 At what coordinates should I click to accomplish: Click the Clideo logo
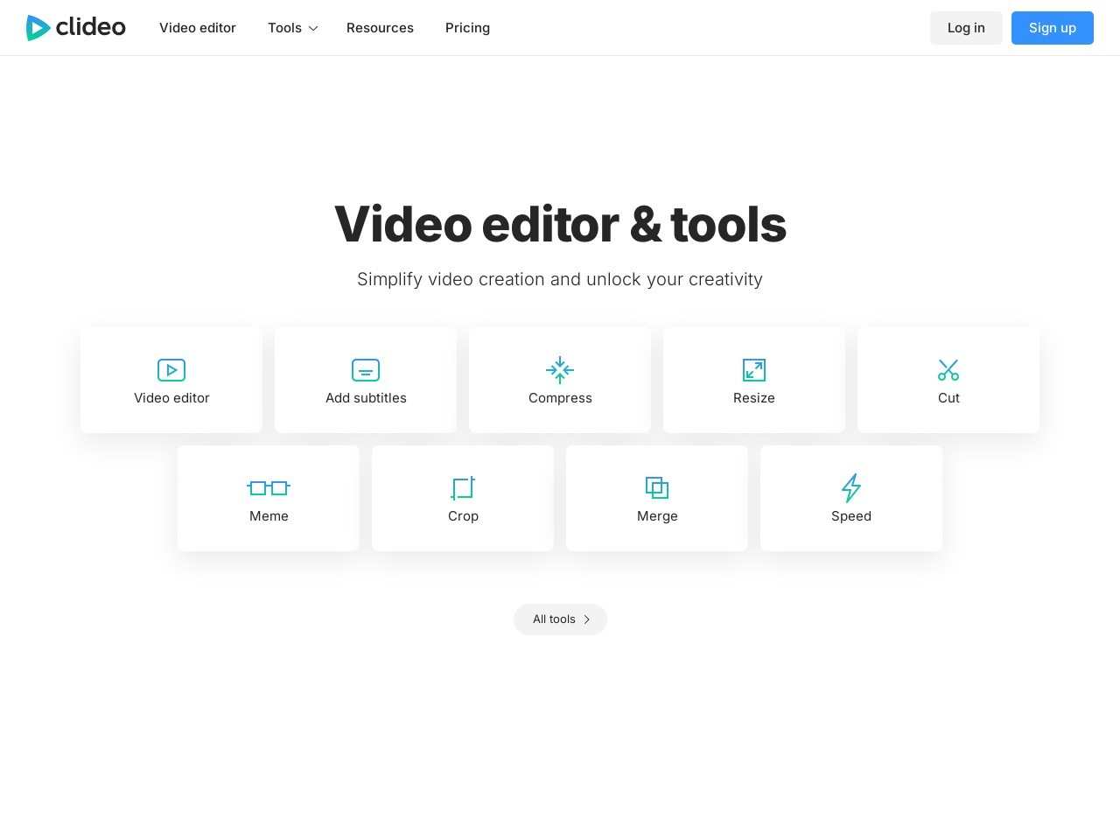[76, 28]
